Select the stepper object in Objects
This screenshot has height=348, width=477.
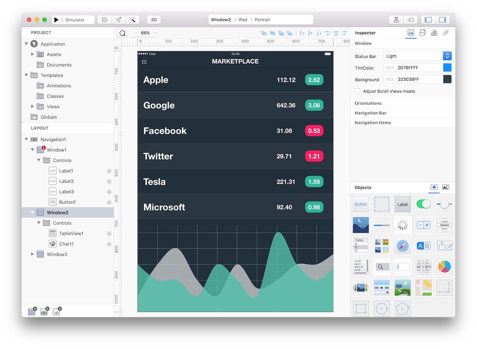coord(424,225)
